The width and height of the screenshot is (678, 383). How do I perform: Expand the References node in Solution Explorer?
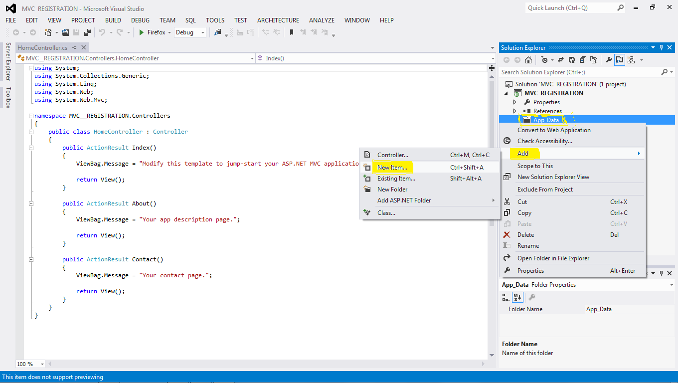515,111
